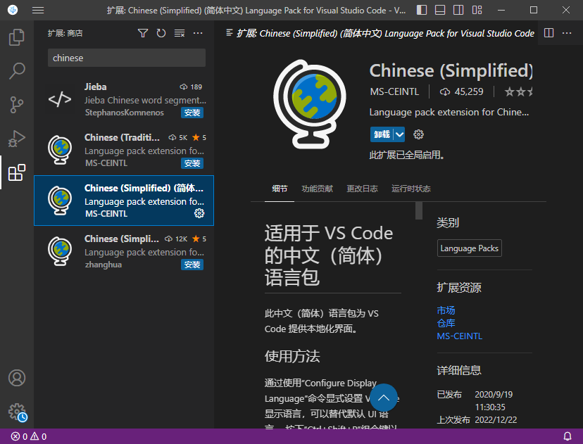Open the extensions filter icon
The height and width of the screenshot is (444, 583).
143,32
